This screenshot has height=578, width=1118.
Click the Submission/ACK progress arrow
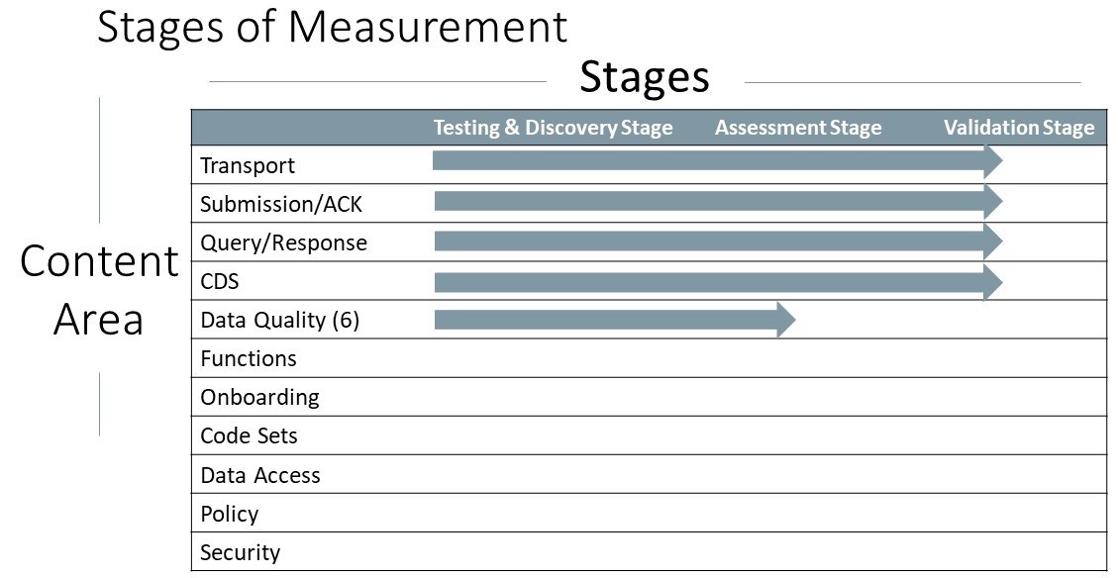coord(719,202)
